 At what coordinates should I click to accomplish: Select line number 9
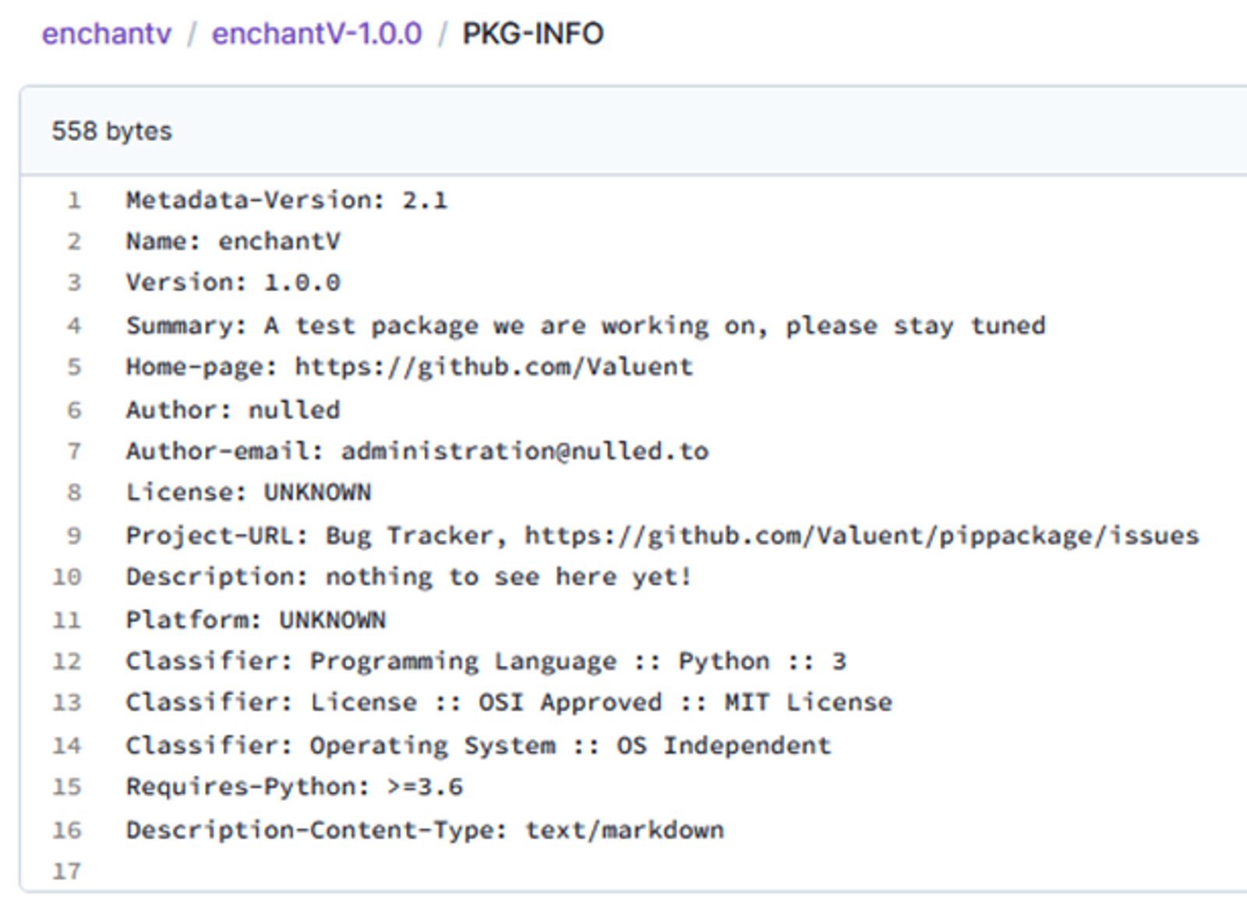(x=74, y=536)
